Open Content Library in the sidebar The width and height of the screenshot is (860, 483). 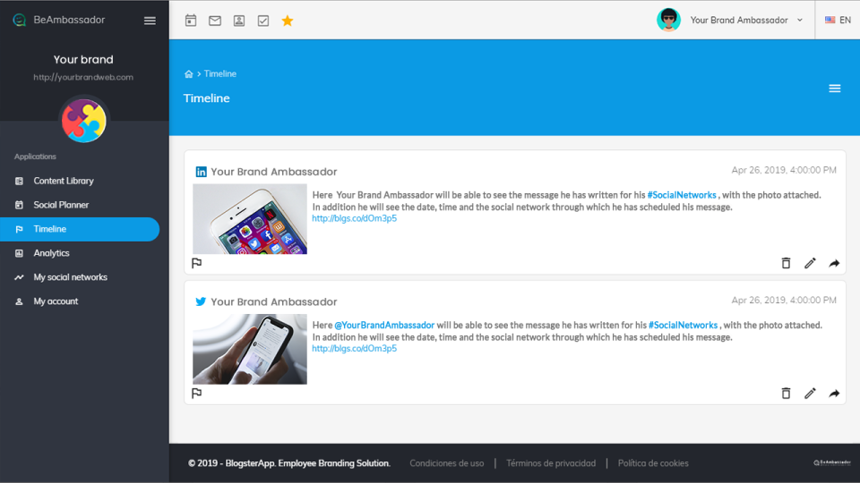pyautogui.click(x=64, y=181)
